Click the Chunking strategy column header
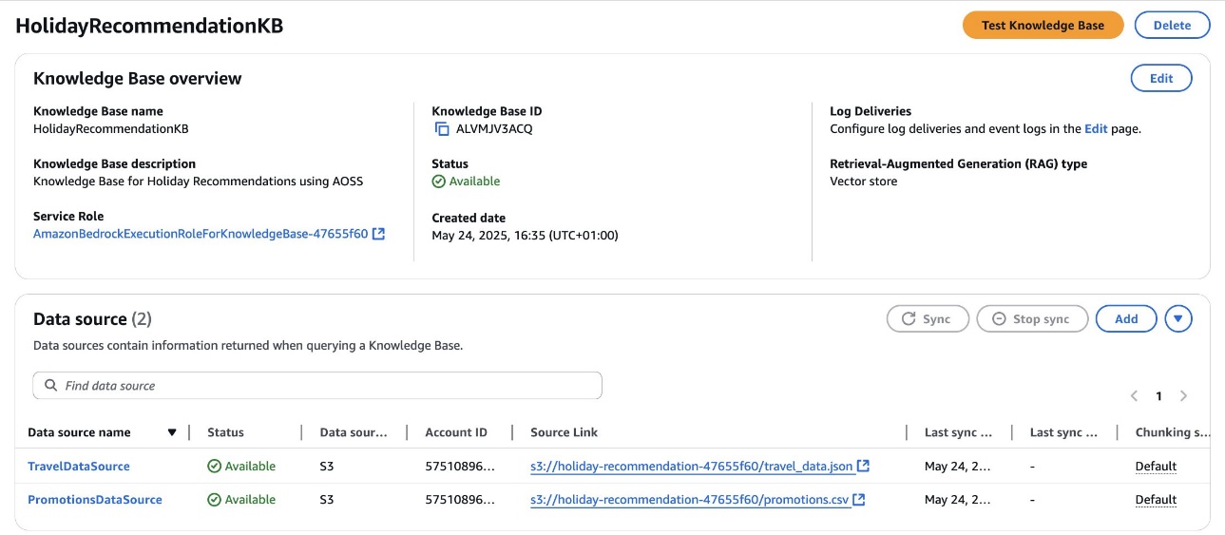 [x=1174, y=432]
